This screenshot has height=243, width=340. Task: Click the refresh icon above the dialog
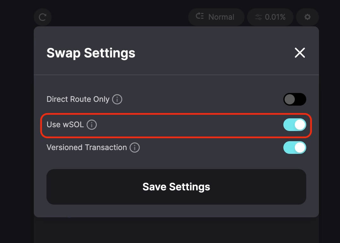tap(43, 17)
